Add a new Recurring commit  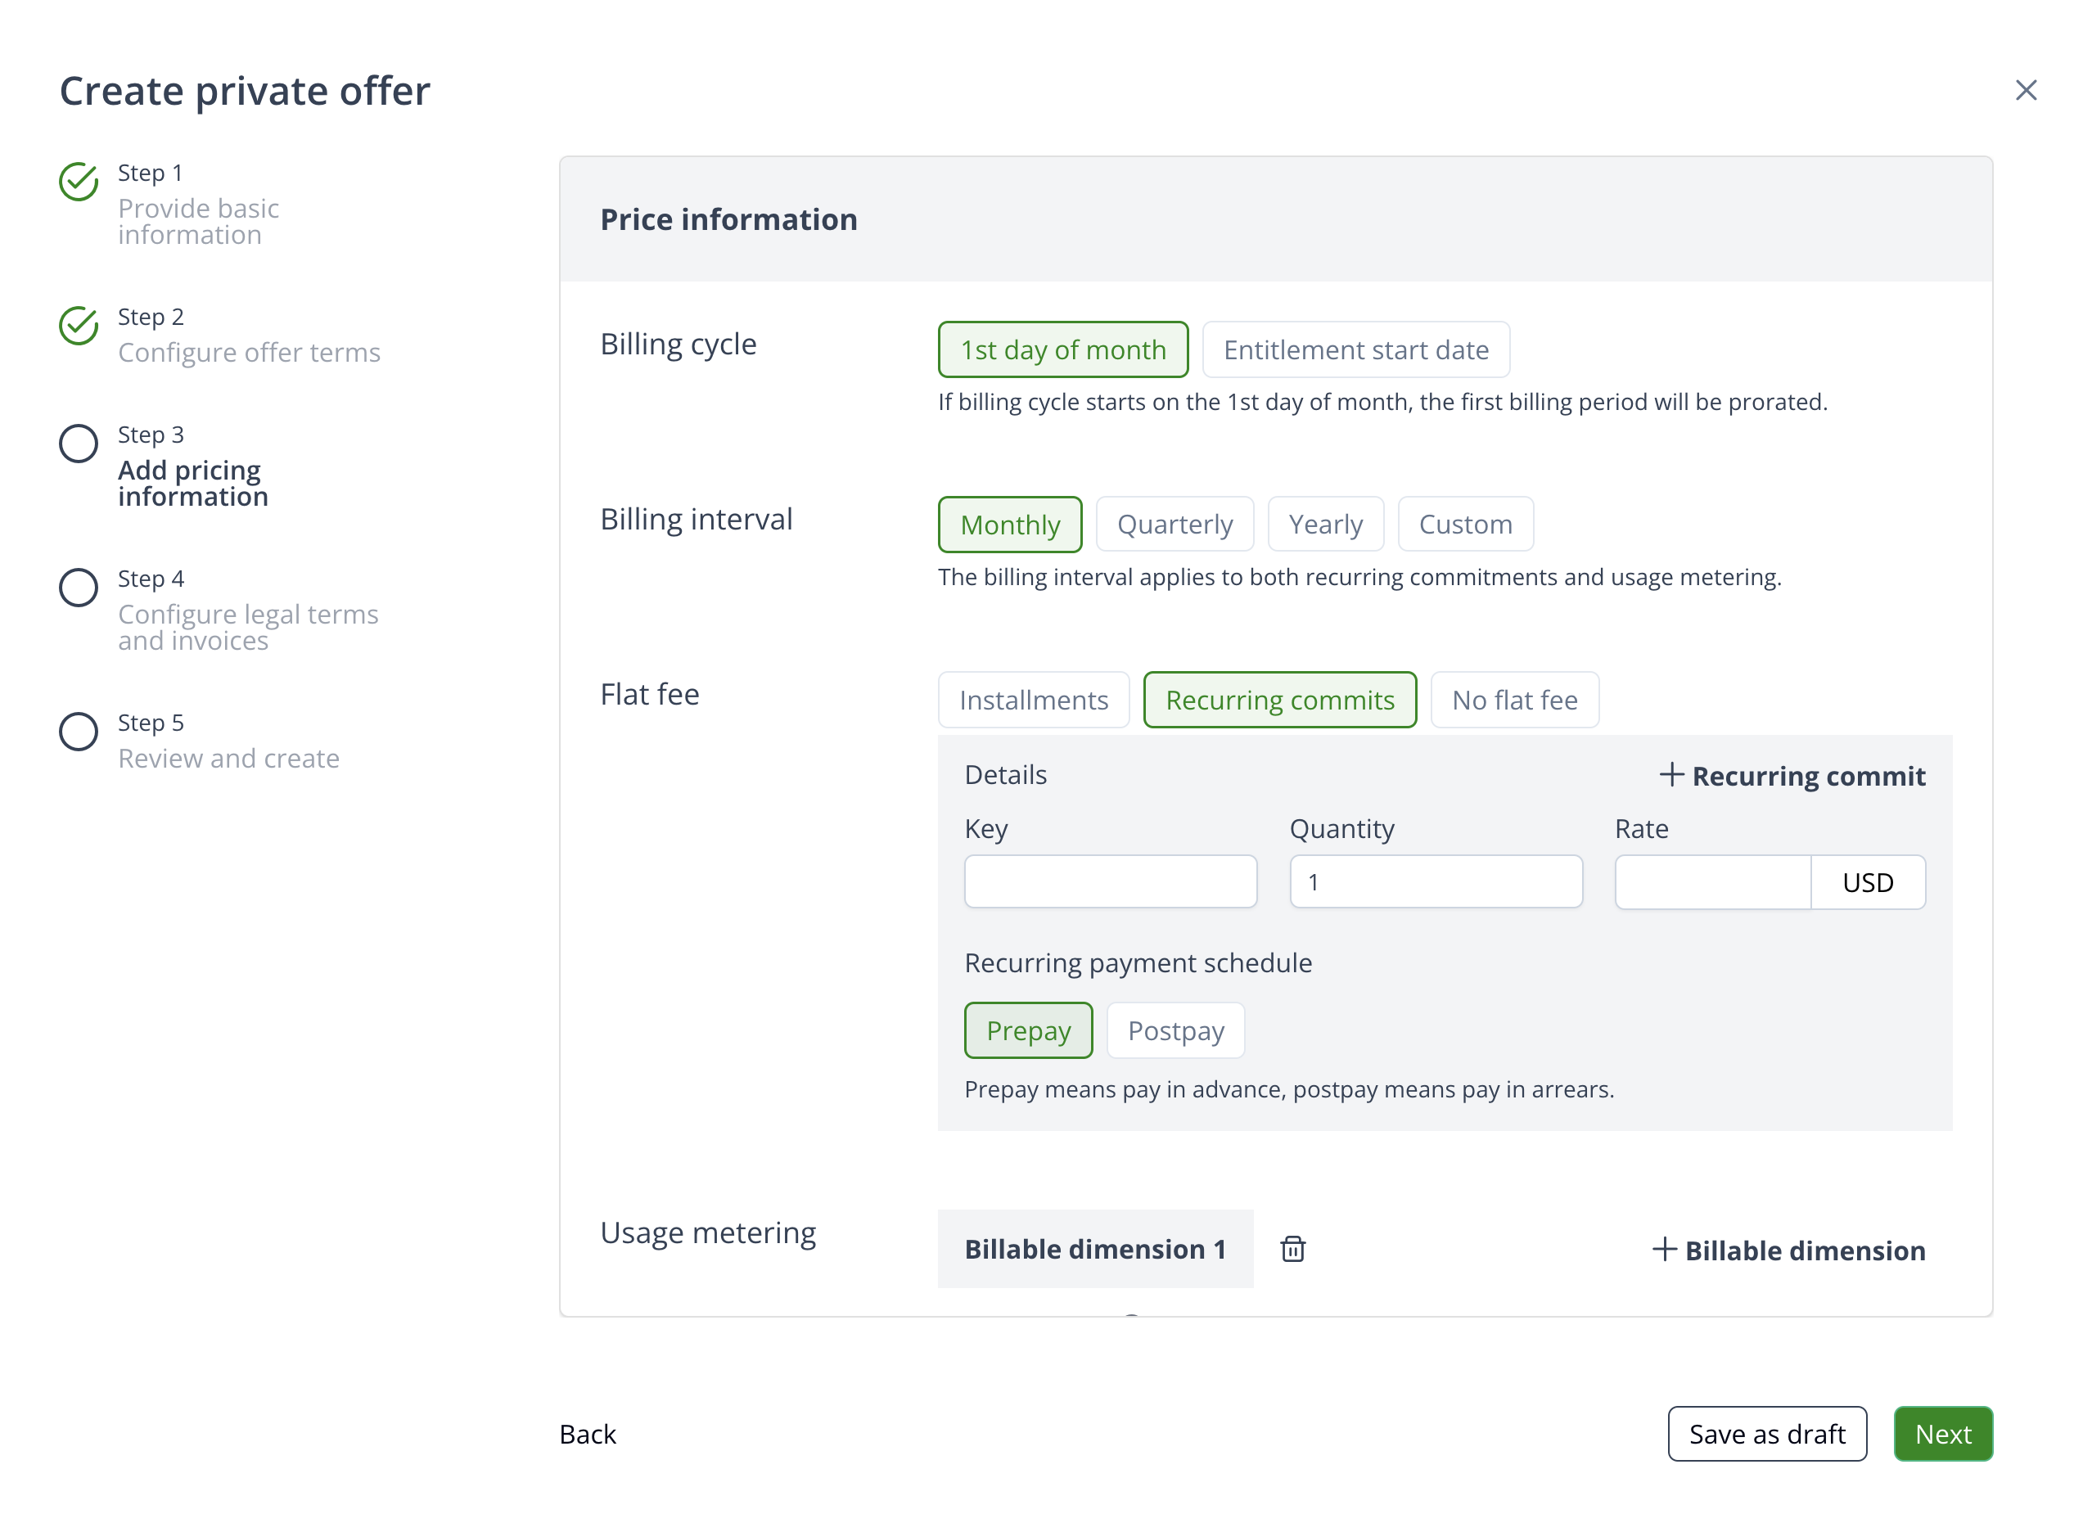(x=1792, y=776)
